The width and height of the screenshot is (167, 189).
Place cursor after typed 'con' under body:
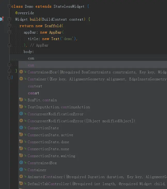point(34,58)
